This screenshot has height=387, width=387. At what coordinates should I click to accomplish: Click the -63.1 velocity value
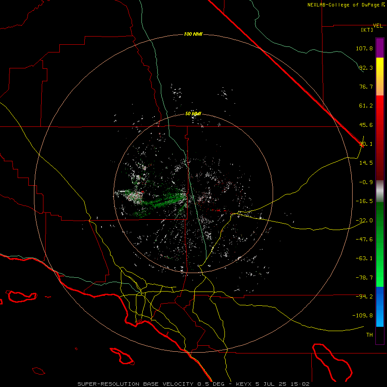[x=364, y=258]
